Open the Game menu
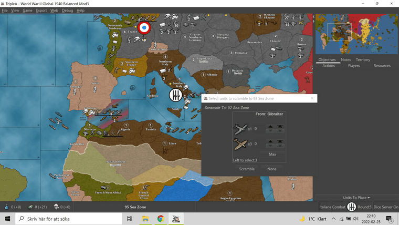 click(x=27, y=11)
